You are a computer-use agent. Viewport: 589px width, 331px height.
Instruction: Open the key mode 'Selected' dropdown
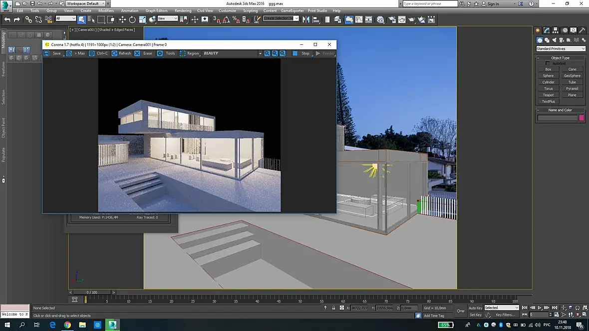point(502,308)
